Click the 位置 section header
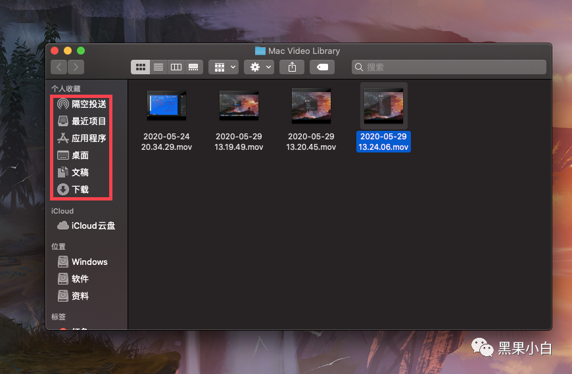Image resolution: width=572 pixels, height=374 pixels. (x=59, y=246)
